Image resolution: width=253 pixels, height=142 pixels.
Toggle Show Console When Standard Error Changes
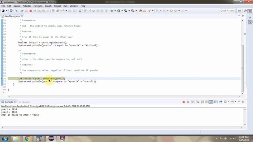point(215,102)
